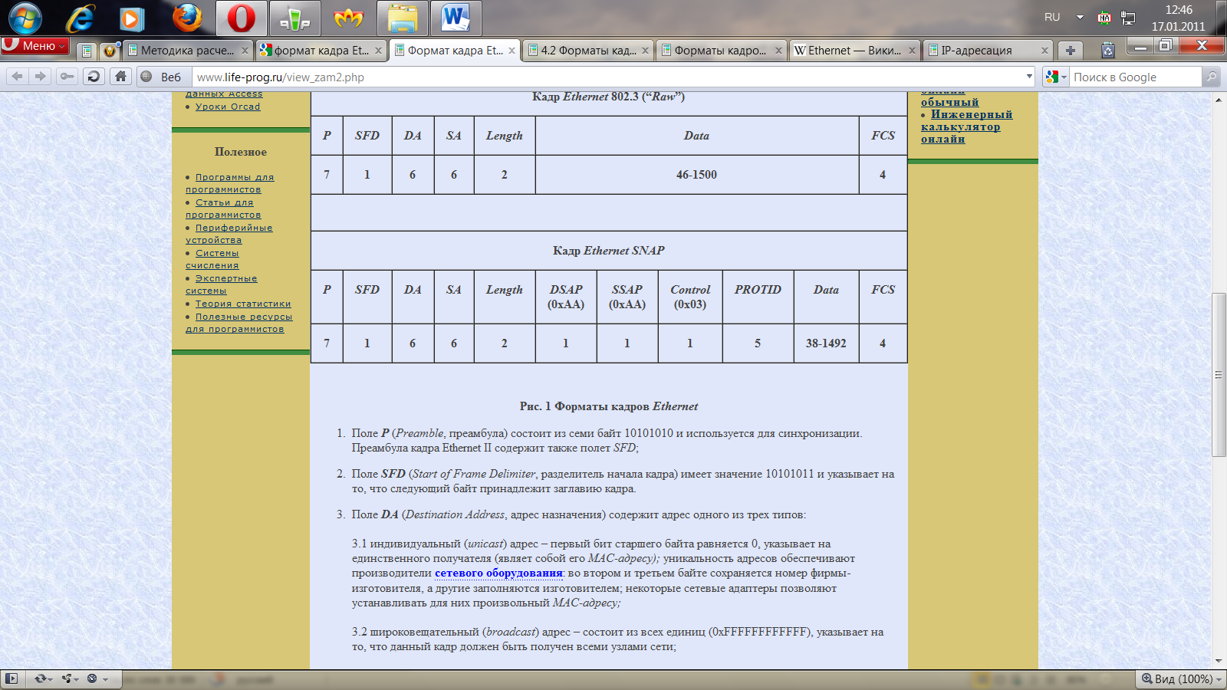Open the Windows Explorer folder taskbar icon
This screenshot has width=1227, height=690.
pos(402,18)
